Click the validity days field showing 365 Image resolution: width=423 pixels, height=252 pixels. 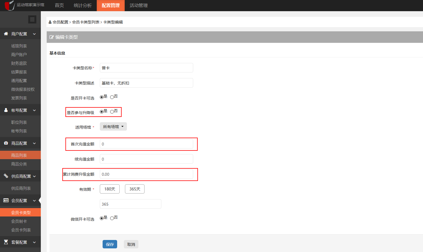pos(131,204)
